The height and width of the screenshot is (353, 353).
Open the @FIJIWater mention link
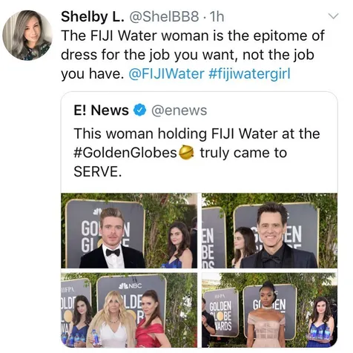pos(167,73)
